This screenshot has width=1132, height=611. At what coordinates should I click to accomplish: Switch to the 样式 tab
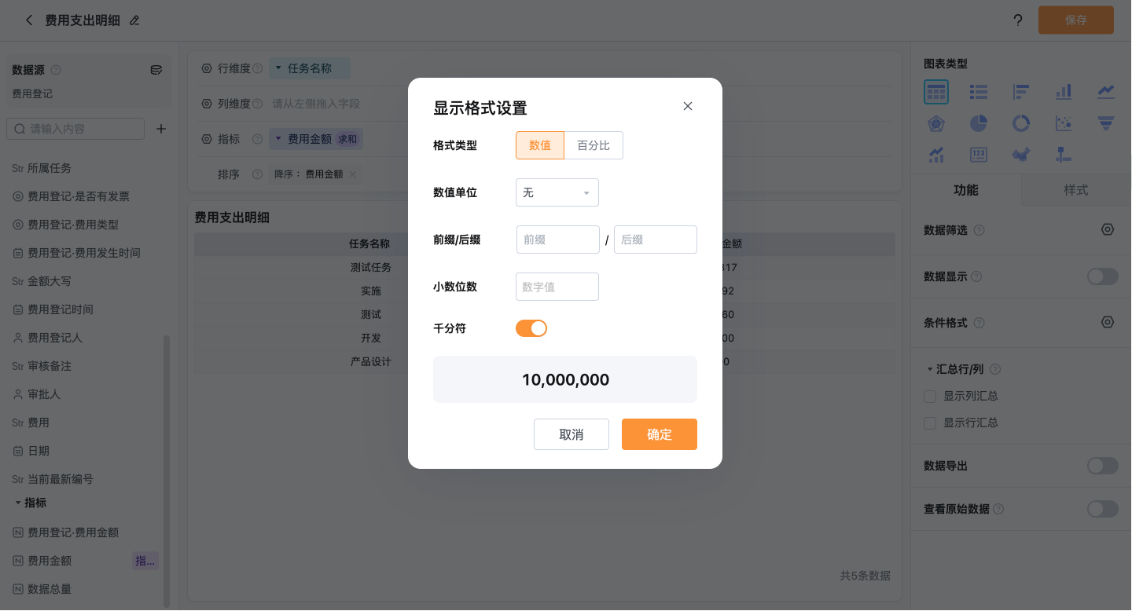[x=1076, y=190]
